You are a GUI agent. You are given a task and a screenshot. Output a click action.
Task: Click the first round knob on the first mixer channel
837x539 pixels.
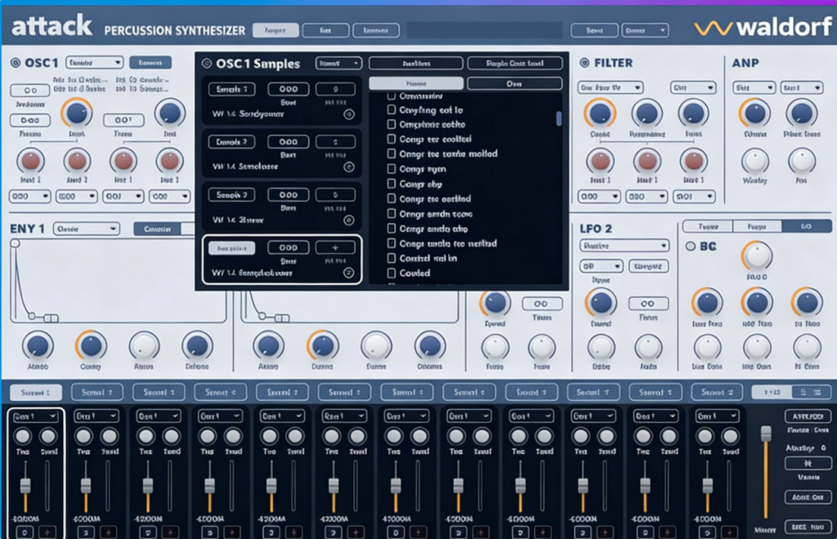pos(22,437)
